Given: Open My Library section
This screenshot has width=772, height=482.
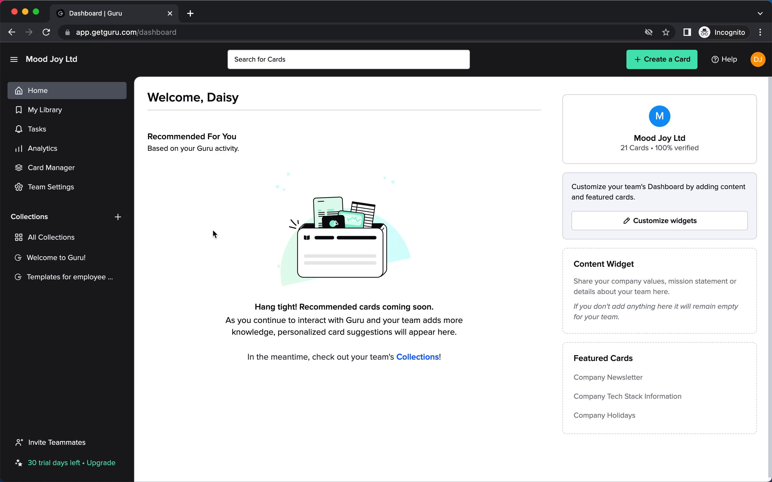Looking at the screenshot, I should point(45,110).
